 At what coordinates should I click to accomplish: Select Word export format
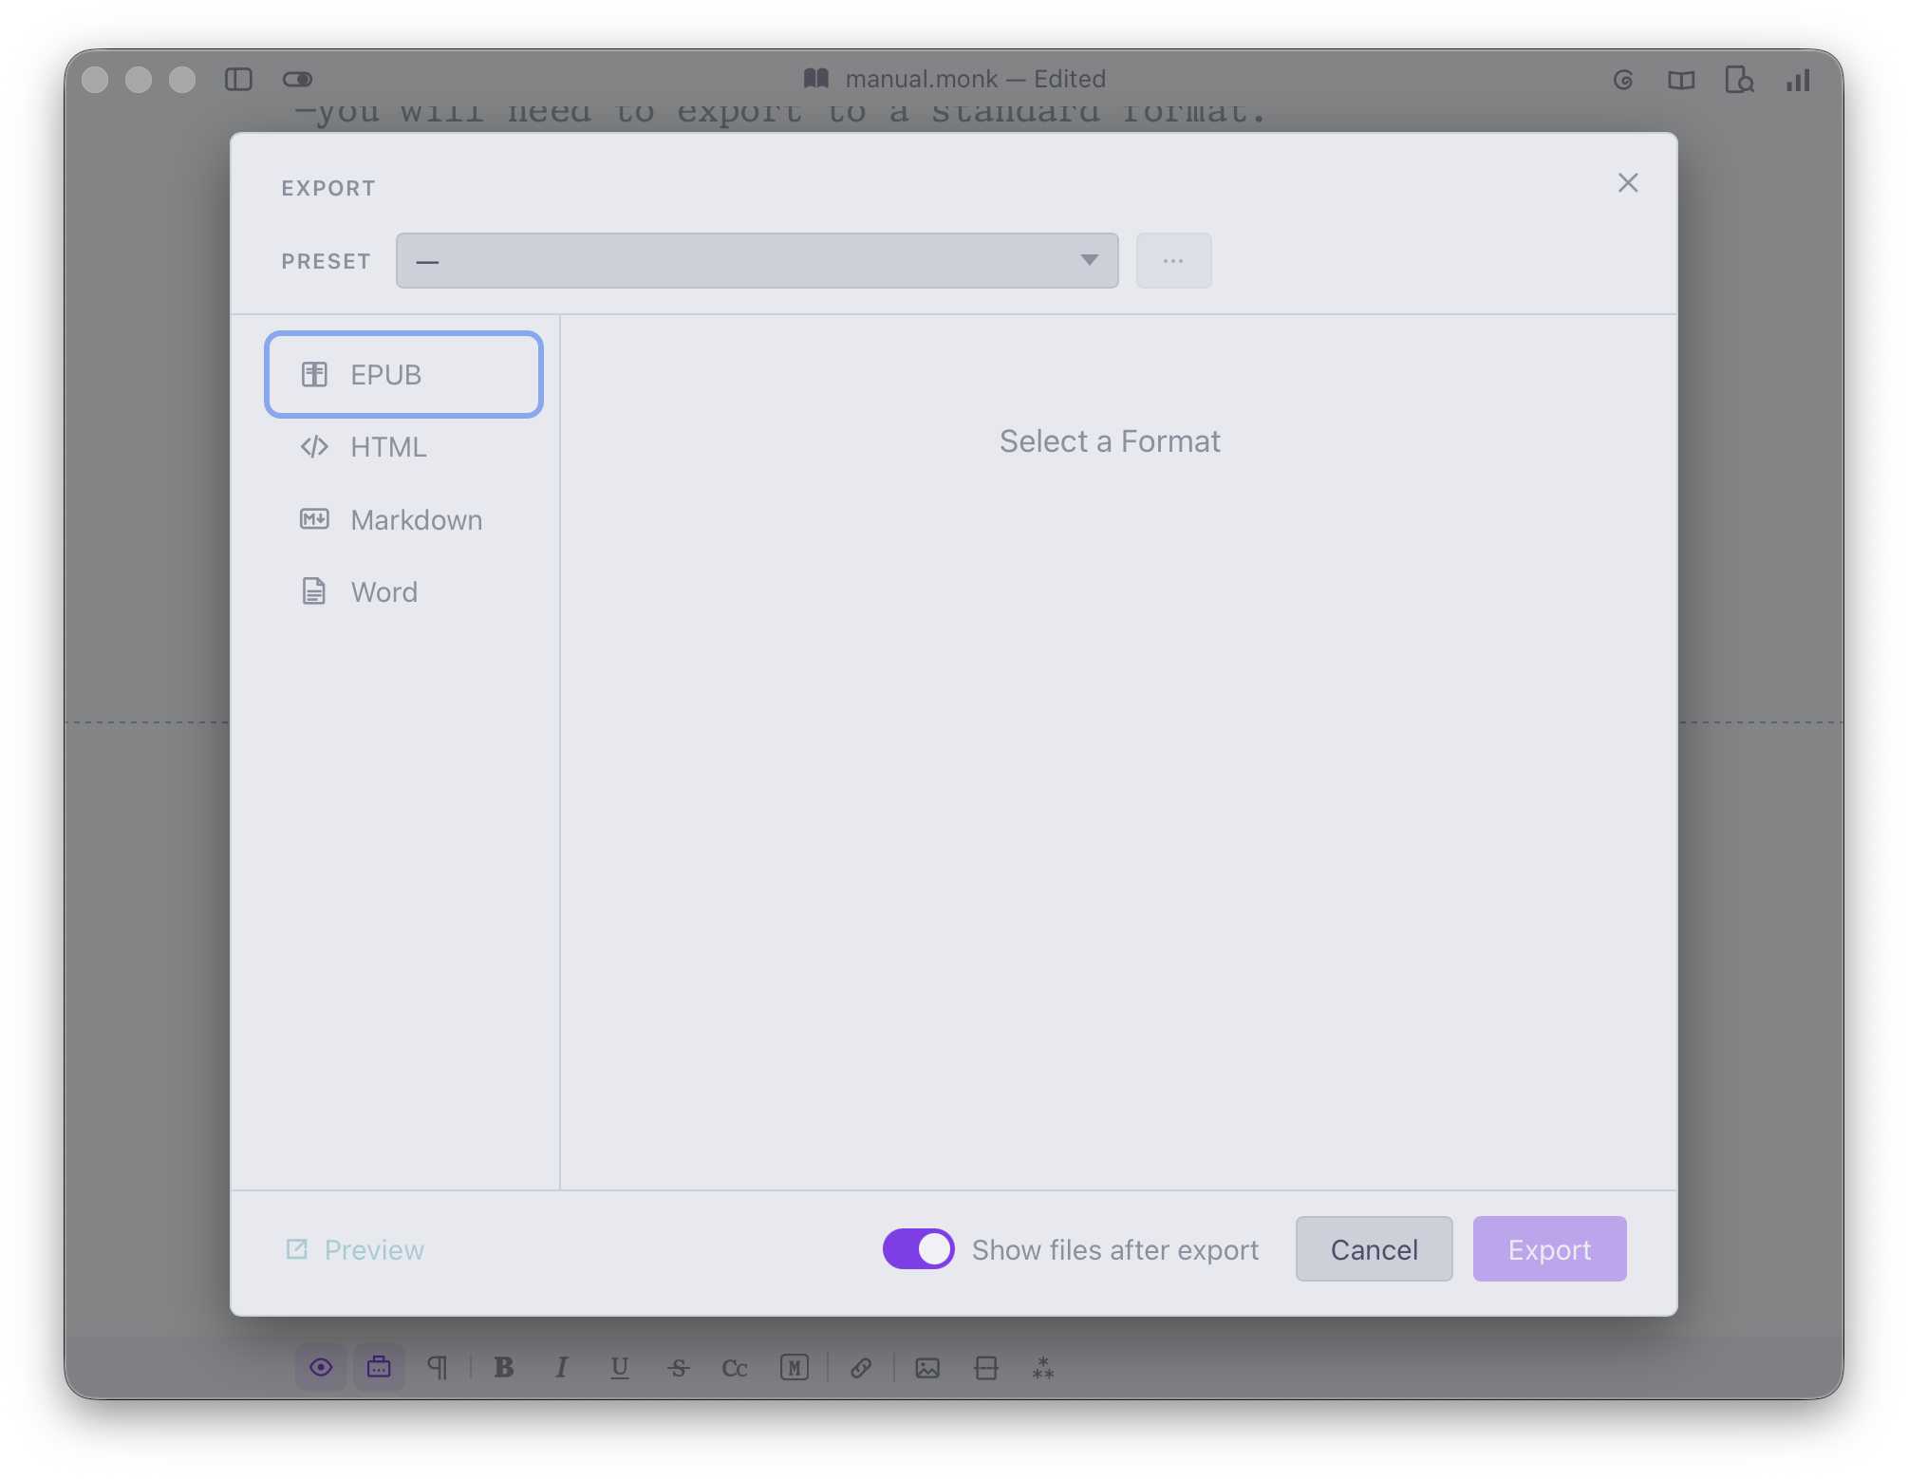tap(403, 592)
